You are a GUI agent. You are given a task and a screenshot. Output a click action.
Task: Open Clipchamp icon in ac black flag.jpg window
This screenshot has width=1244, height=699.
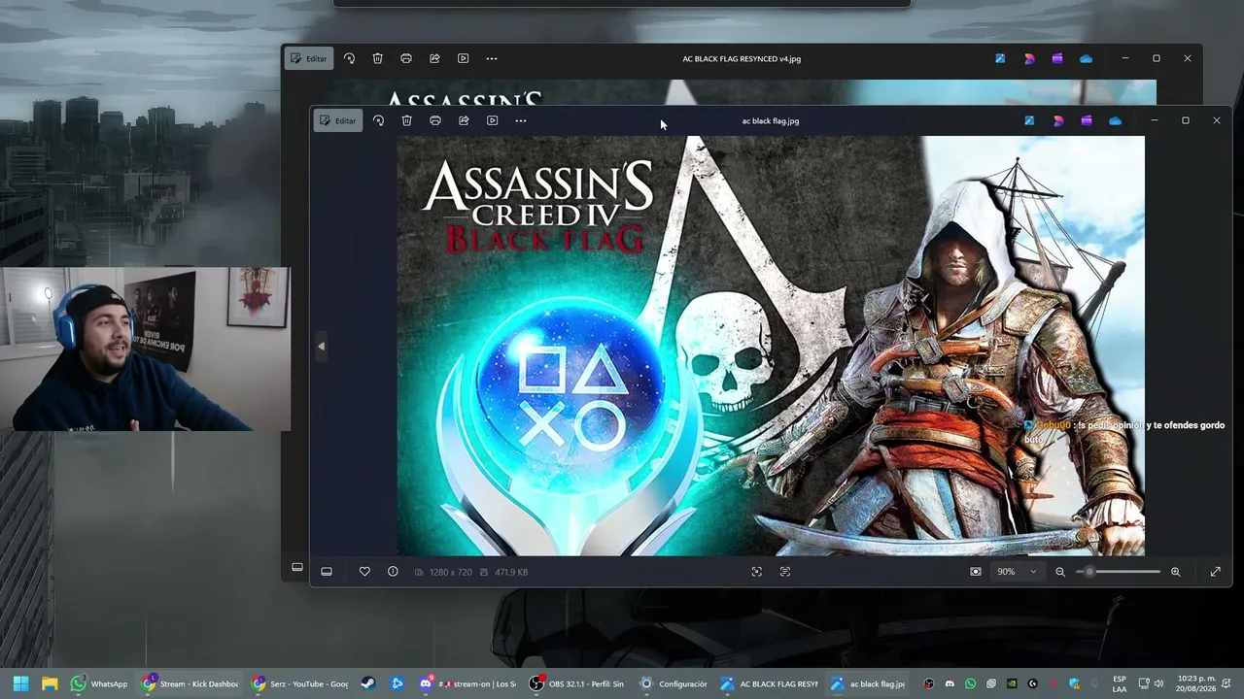[1086, 120]
